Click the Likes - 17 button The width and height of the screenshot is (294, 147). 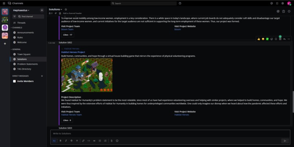point(67,35)
